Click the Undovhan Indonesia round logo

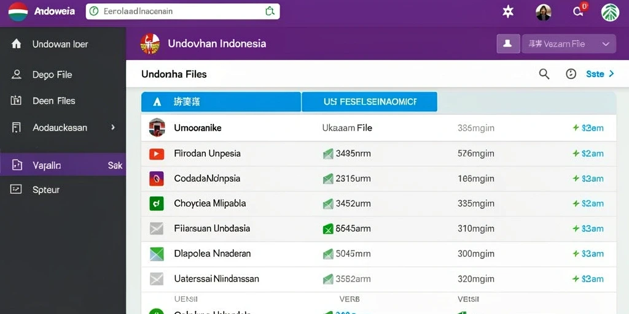pos(150,44)
